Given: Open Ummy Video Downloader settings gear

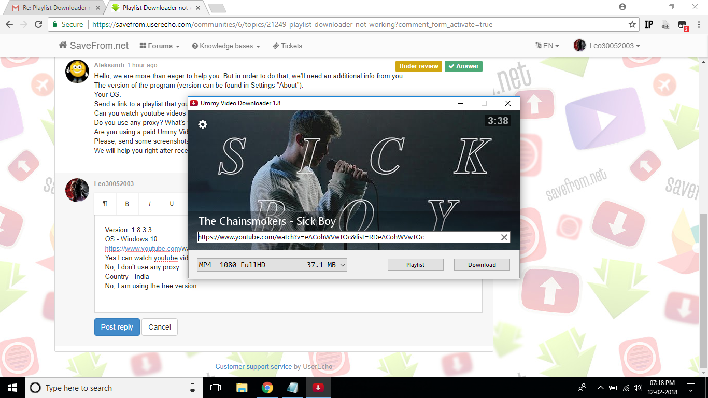Looking at the screenshot, I should tap(203, 124).
